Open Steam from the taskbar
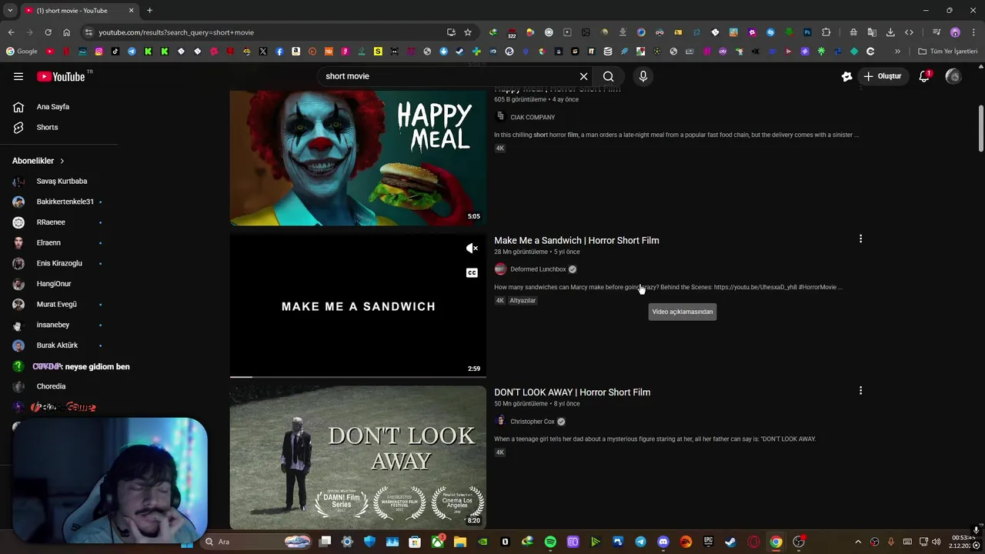 tap(730, 542)
